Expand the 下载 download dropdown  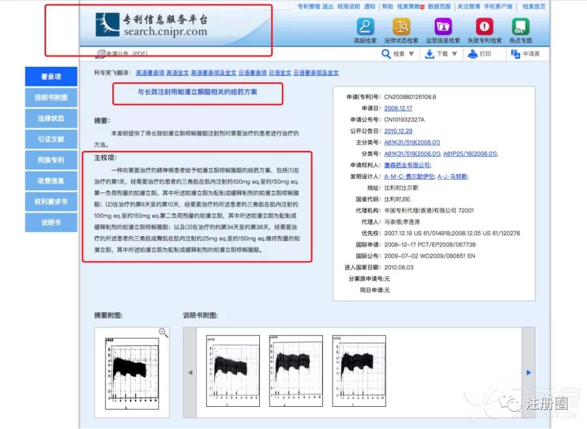(x=454, y=54)
